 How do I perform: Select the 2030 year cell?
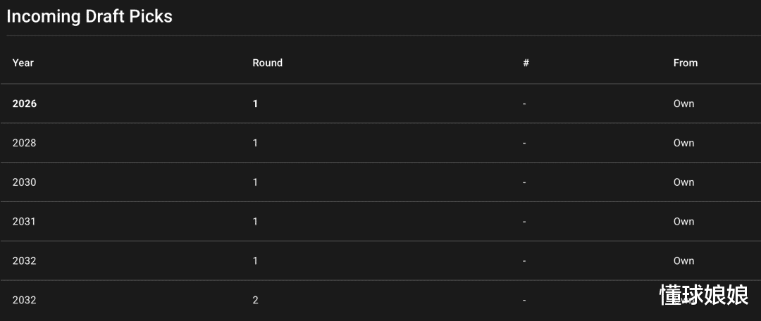24,182
